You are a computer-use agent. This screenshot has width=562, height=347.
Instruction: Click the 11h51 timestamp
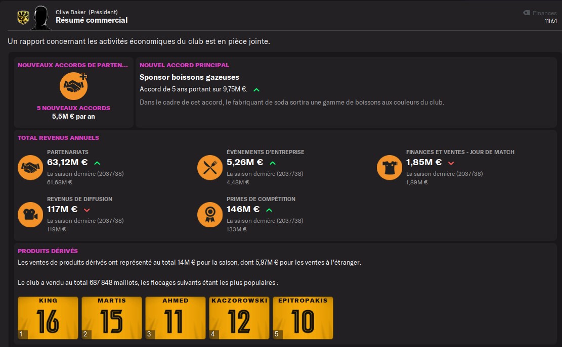pos(550,21)
